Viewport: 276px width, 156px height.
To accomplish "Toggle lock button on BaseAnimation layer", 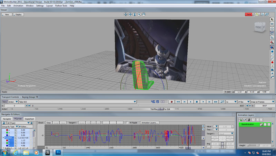I will click(269, 125).
